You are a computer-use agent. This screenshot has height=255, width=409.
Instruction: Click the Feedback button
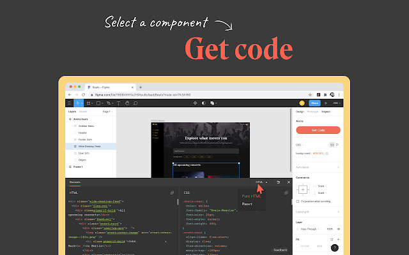(281, 250)
